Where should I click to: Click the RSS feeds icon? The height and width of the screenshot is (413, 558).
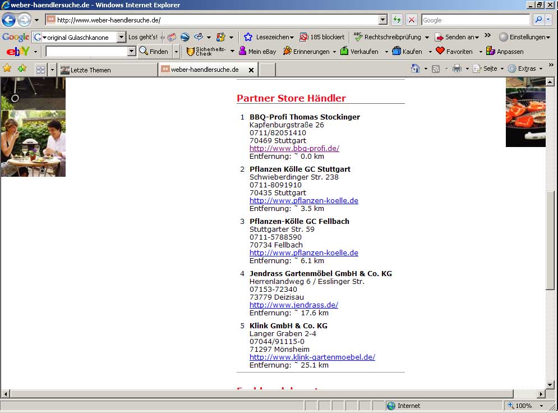pyautogui.click(x=436, y=68)
